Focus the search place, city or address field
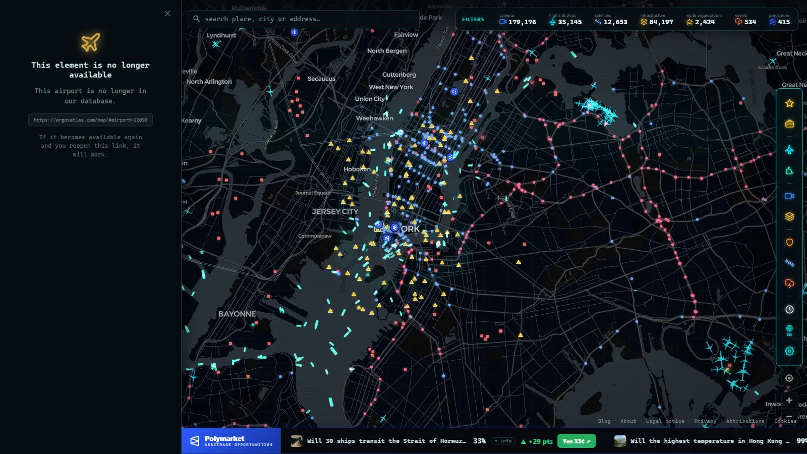The height and width of the screenshot is (454, 807). [x=304, y=19]
